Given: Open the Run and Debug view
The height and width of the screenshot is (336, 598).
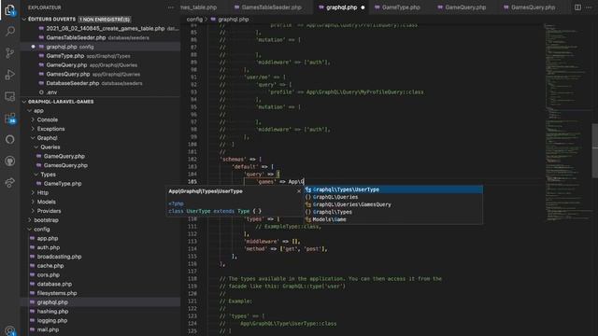Looking at the screenshot, I should point(10,75).
